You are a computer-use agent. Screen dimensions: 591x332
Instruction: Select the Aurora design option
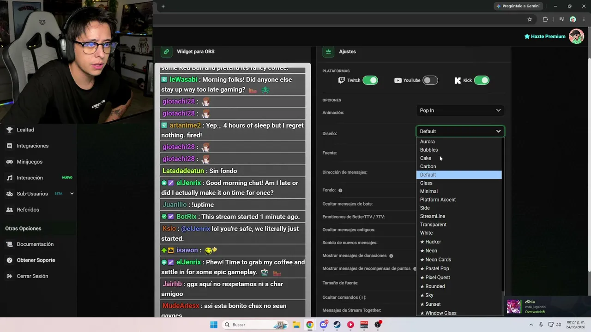click(459, 142)
